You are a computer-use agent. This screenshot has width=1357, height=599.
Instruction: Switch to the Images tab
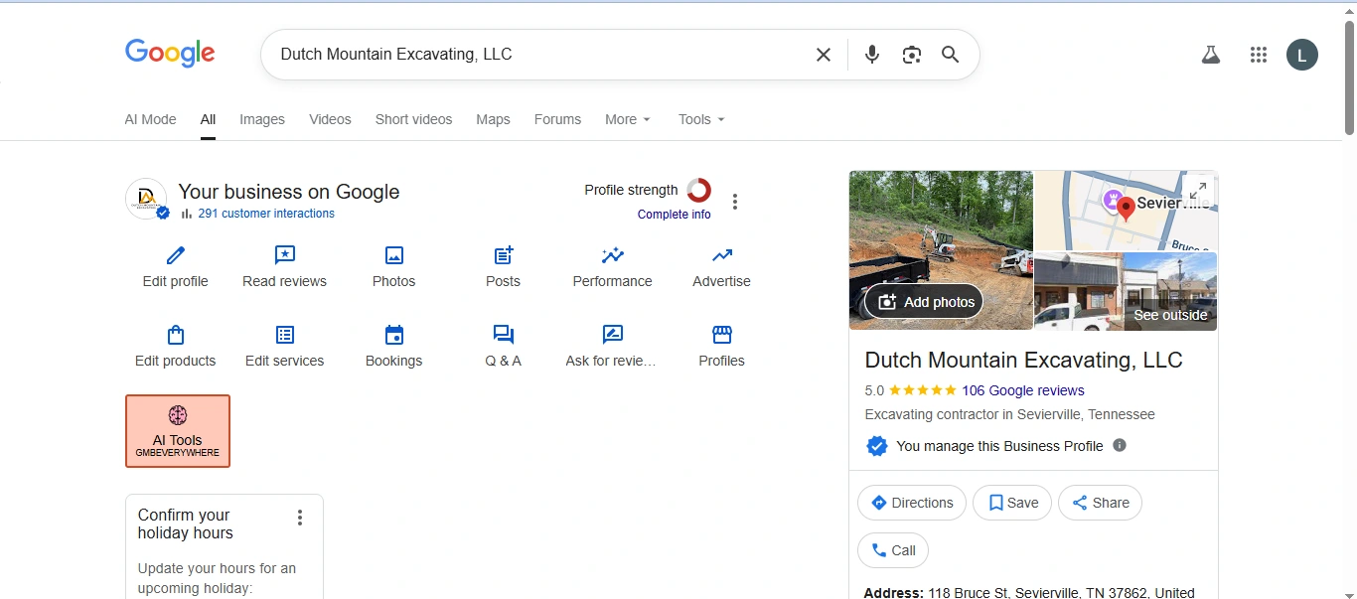click(x=262, y=119)
